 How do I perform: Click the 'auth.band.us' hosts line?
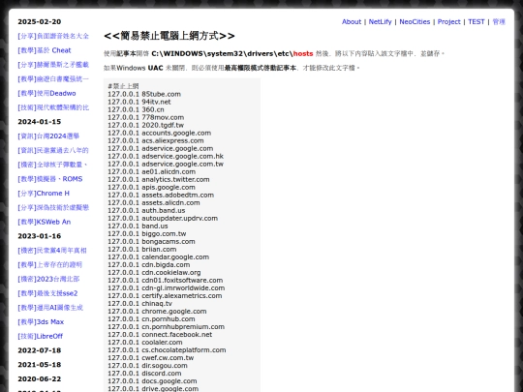[x=146, y=211]
